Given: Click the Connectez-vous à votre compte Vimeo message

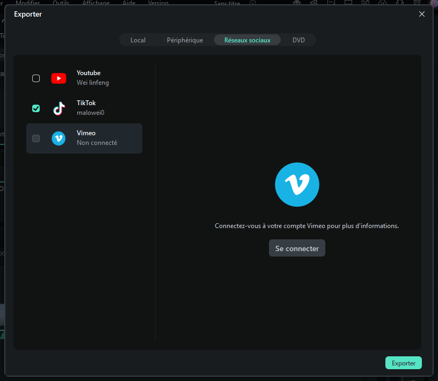Looking at the screenshot, I should click(306, 226).
